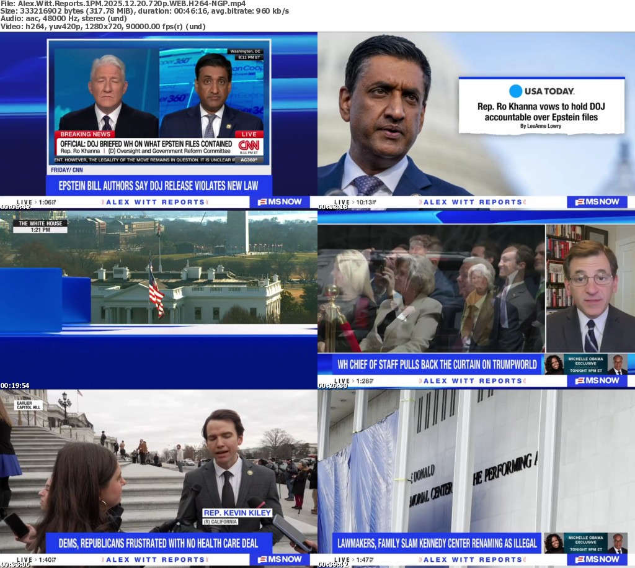Click the USA TODAY Ro Khanna article headline

pyautogui.click(x=541, y=112)
